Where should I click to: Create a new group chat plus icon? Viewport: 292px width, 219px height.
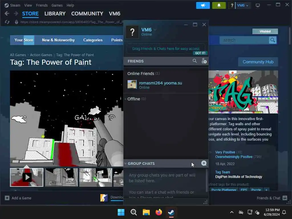204,163
